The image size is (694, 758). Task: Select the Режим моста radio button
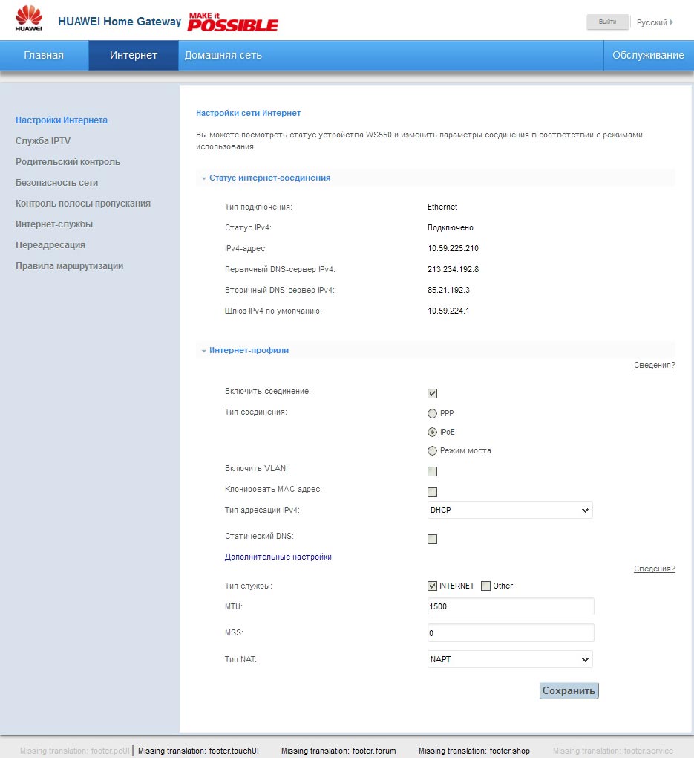pos(432,450)
